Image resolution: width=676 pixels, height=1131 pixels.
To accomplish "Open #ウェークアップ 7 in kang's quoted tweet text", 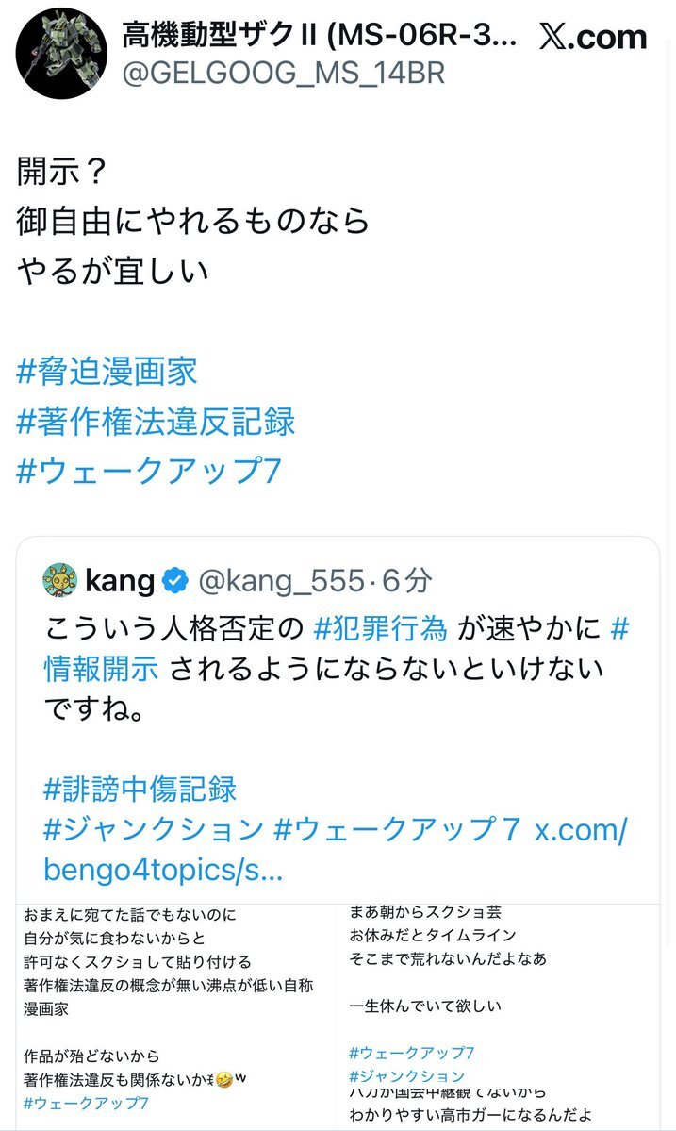I will (397, 829).
